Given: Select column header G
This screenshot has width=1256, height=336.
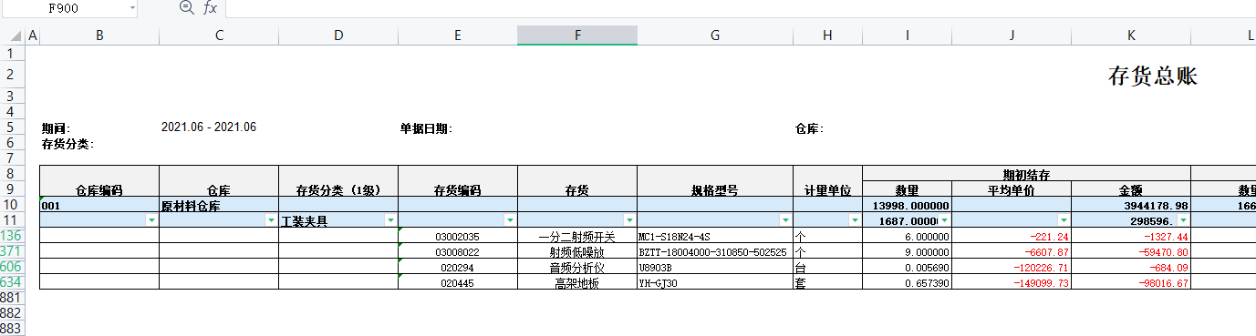Looking at the screenshot, I should [715, 36].
